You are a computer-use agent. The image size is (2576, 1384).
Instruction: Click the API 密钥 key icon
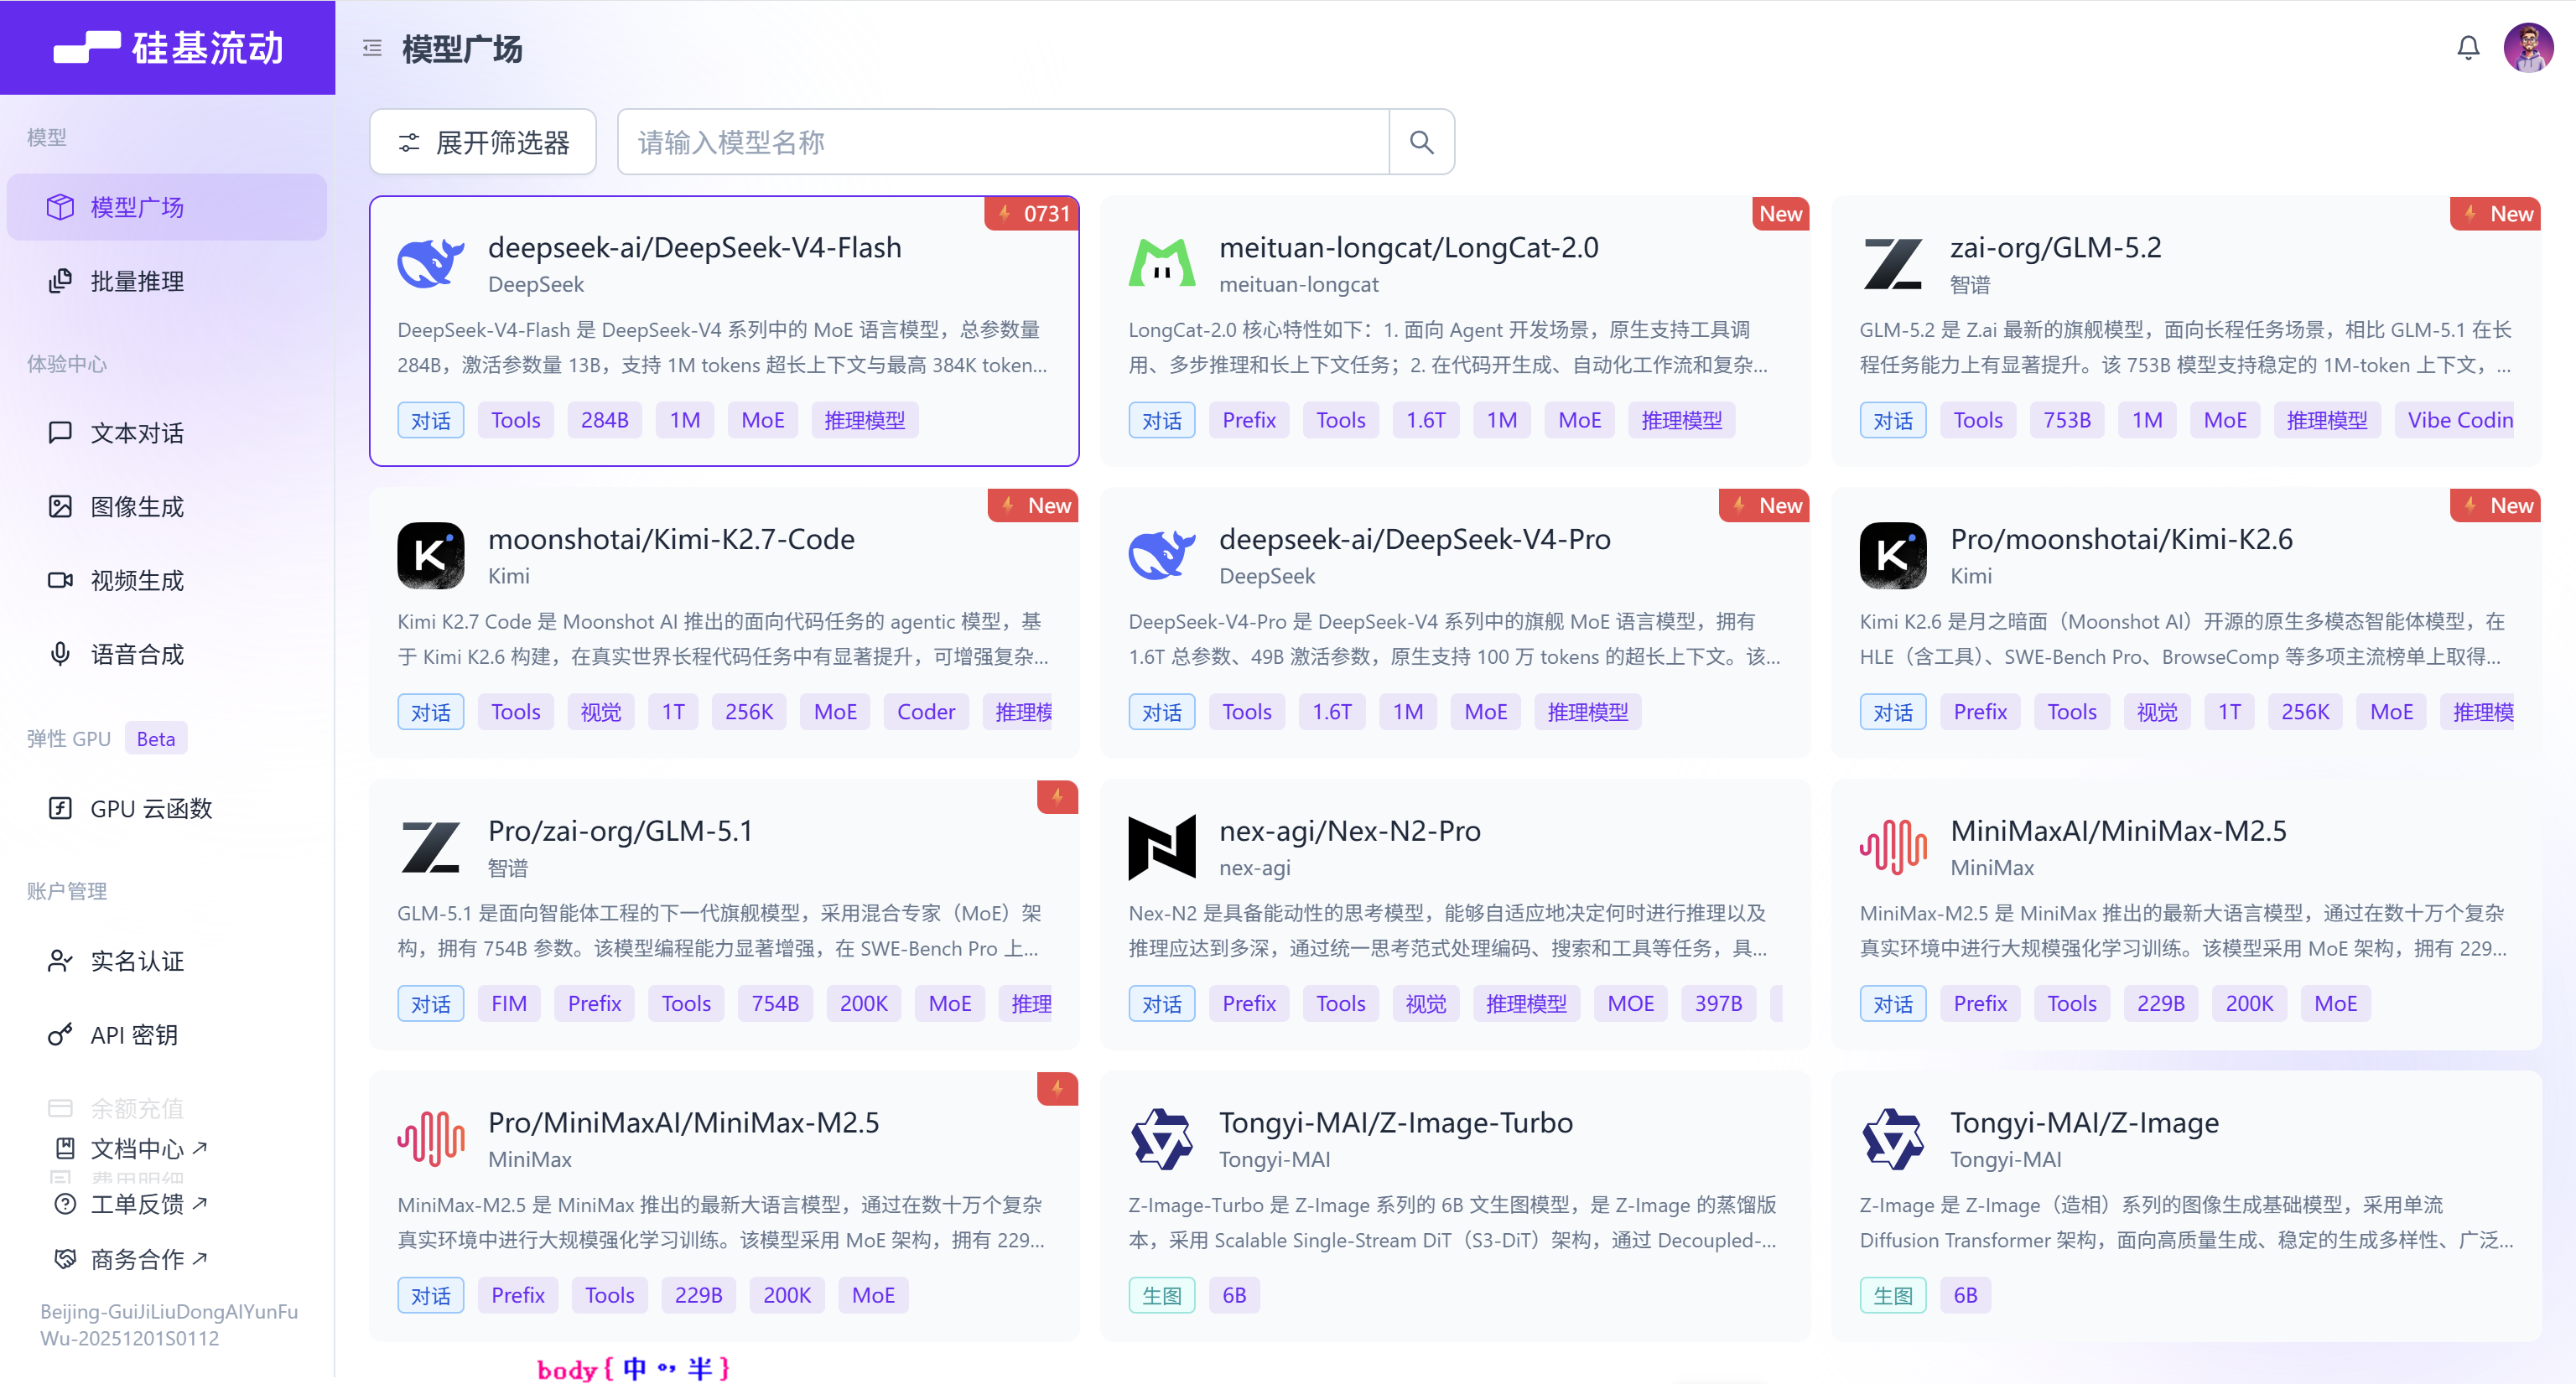pos(60,1035)
